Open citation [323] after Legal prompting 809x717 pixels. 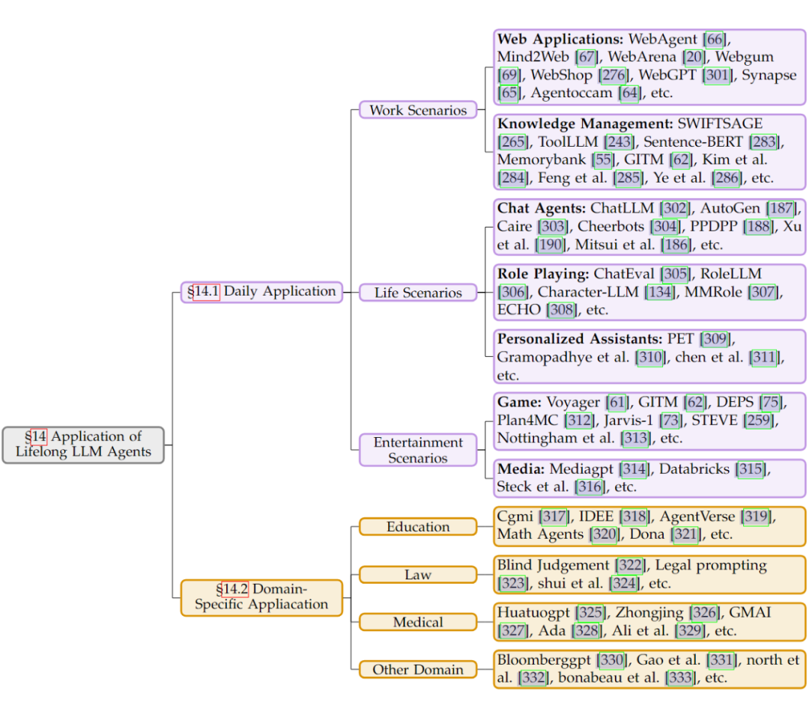(x=513, y=584)
